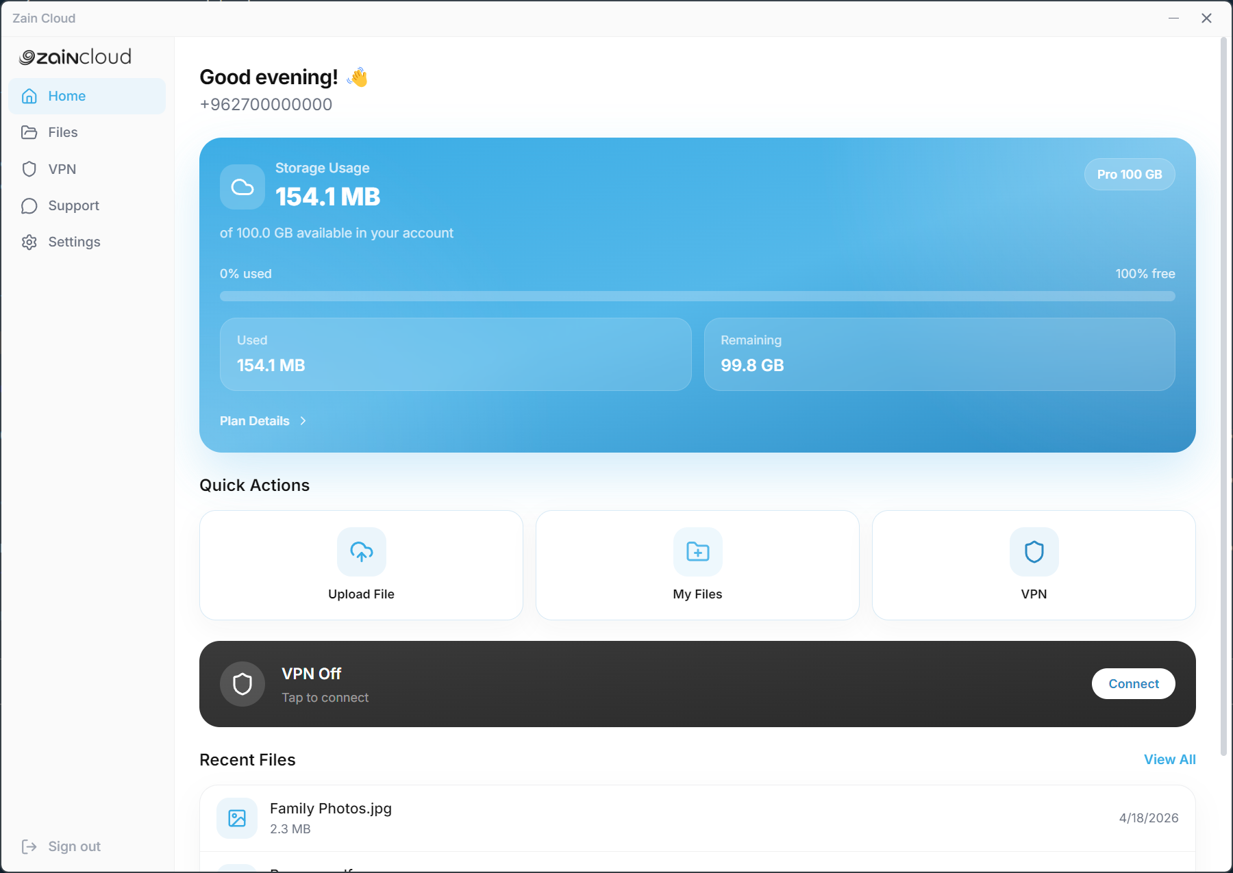1233x873 pixels.
Task: Click the My Files label
Action: (x=697, y=594)
